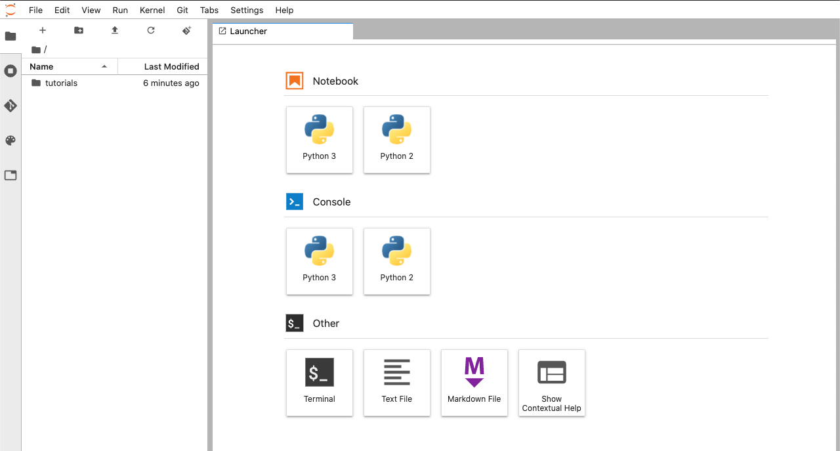Screen dimensions: 840x451
Task: Open the File menu
Action: click(x=35, y=10)
